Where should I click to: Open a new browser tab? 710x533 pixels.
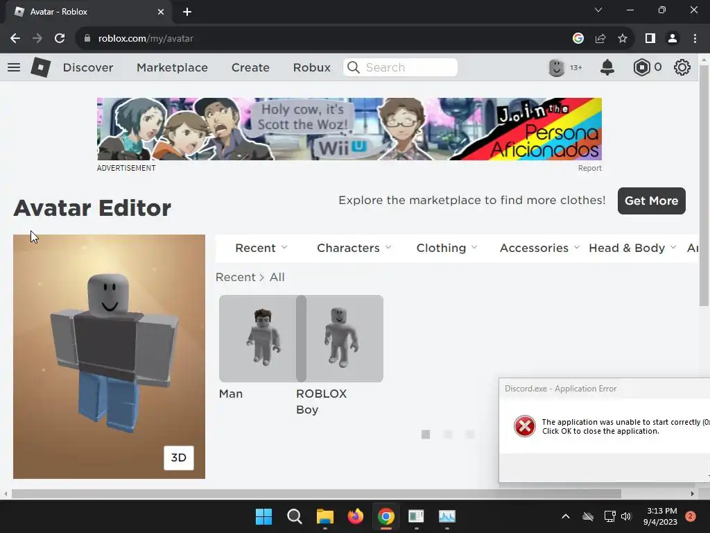tap(187, 12)
